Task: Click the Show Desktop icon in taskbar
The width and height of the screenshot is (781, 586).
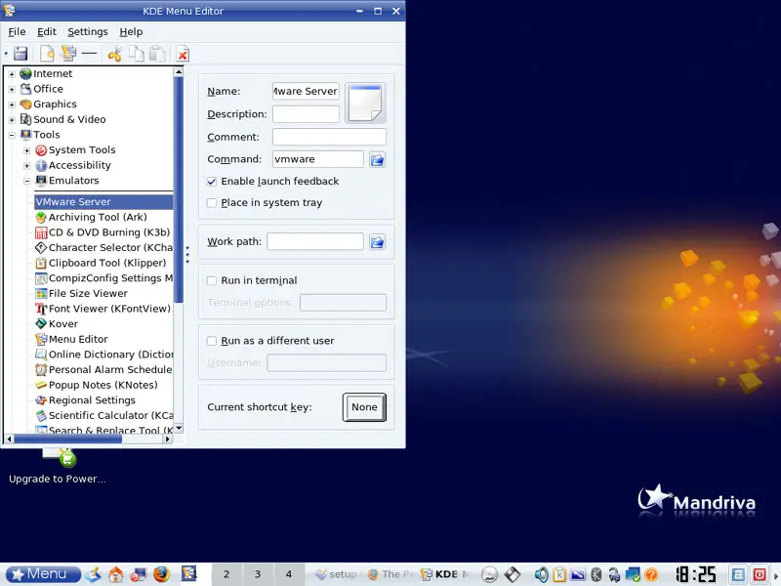Action: click(x=93, y=574)
